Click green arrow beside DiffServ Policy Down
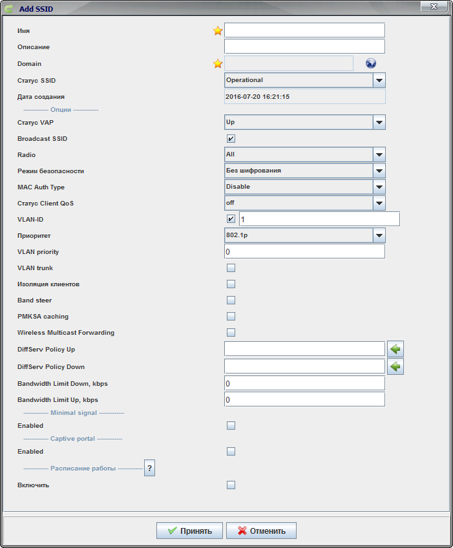The height and width of the screenshot is (548, 453). tap(395, 366)
